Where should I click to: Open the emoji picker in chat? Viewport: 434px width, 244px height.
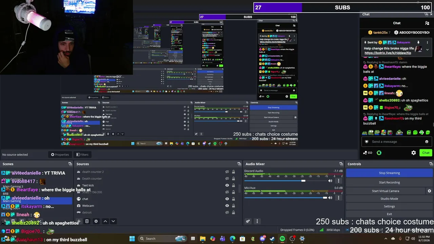click(x=427, y=142)
